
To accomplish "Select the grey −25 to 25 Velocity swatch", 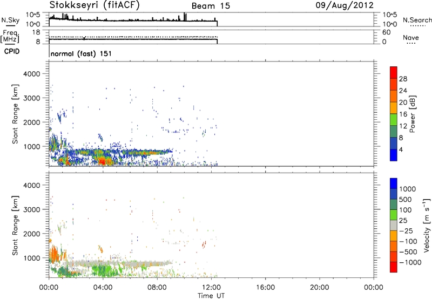I will (394, 225).
